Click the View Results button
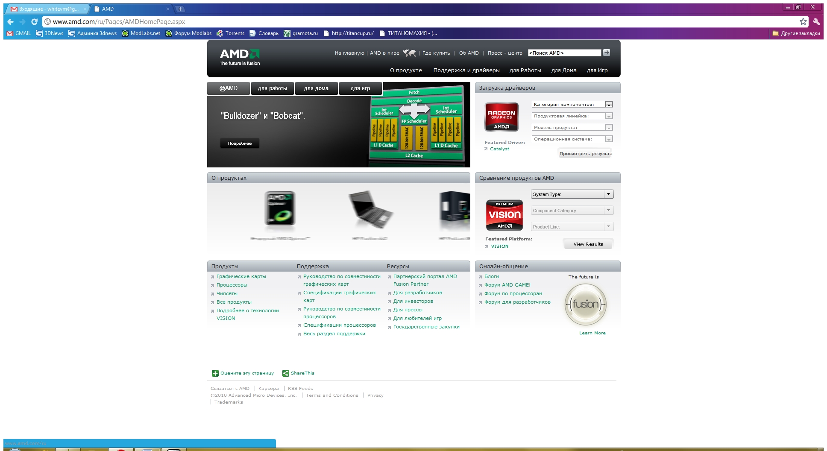 588,244
